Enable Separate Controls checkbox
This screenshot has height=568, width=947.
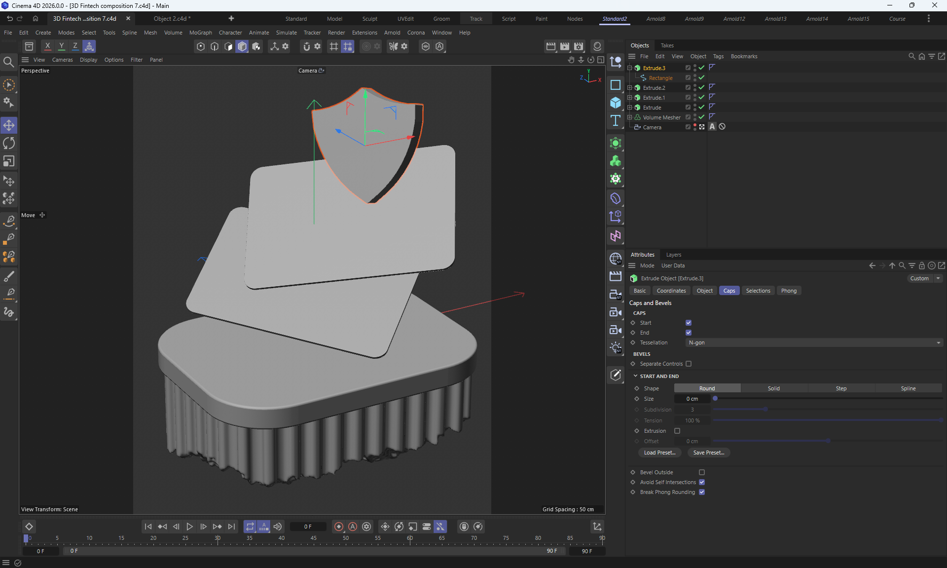[689, 364]
